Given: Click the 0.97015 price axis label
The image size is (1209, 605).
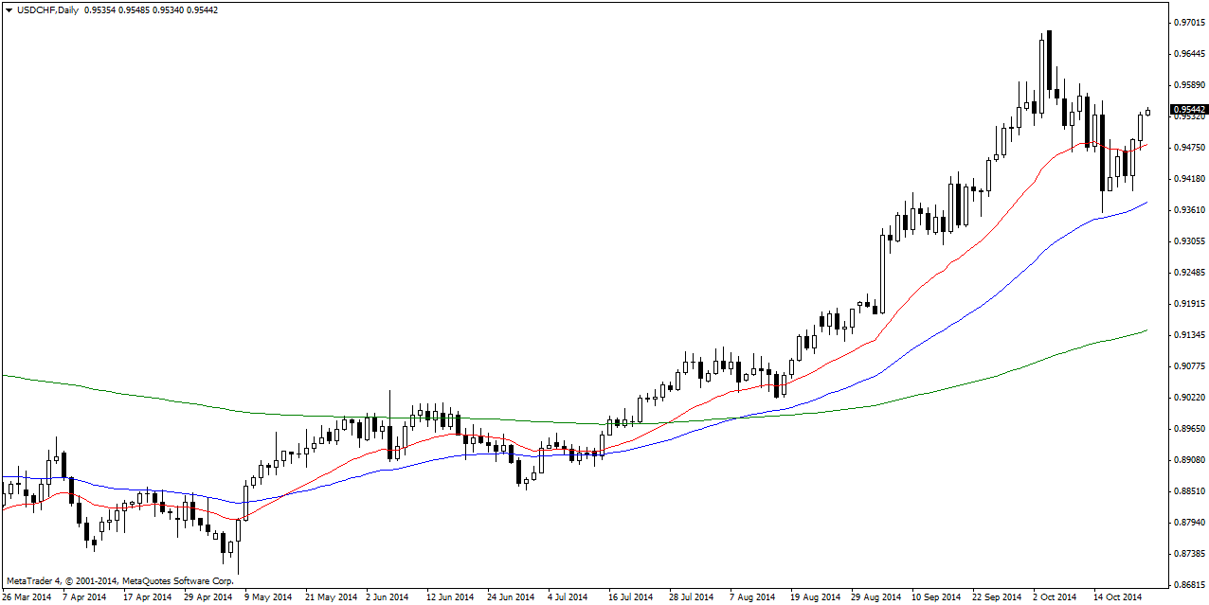Looking at the screenshot, I should pyautogui.click(x=1188, y=22).
